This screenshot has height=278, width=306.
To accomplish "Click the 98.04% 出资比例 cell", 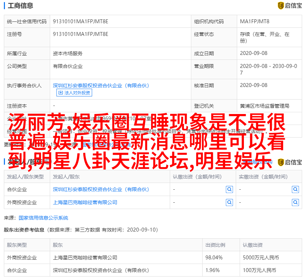I will tap(214, 258).
